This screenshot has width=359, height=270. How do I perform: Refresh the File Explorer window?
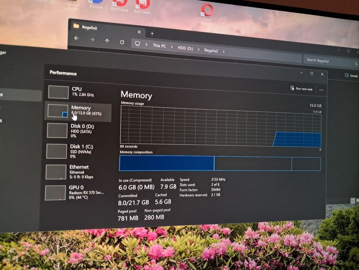[122, 42]
